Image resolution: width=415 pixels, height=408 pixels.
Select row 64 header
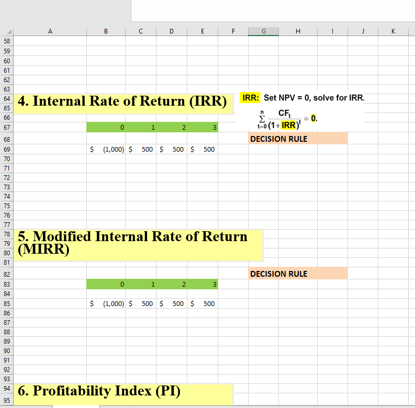7,99
